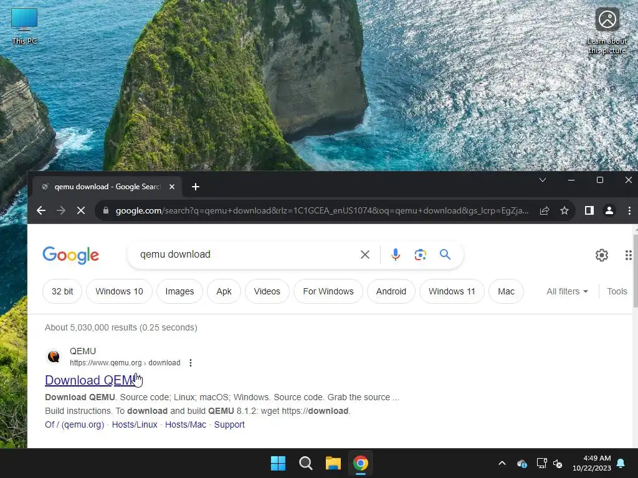
Task: Click the page vertical scrollbar
Action: (x=636, y=271)
